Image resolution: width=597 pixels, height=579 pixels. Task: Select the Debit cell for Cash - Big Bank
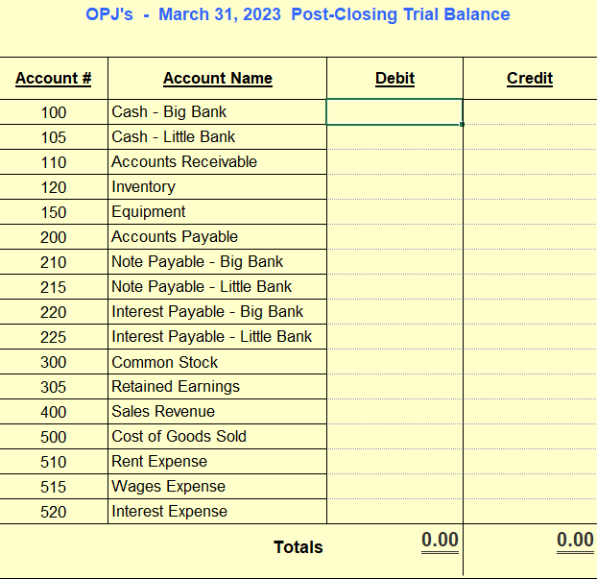[394, 112]
